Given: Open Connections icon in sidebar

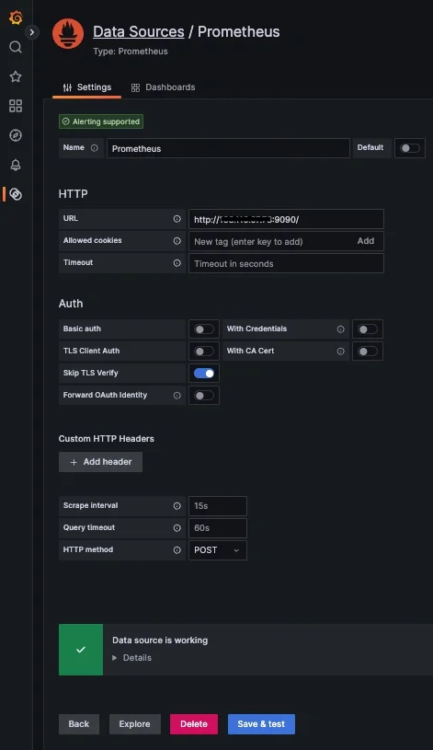Looking at the screenshot, I should pos(16,194).
